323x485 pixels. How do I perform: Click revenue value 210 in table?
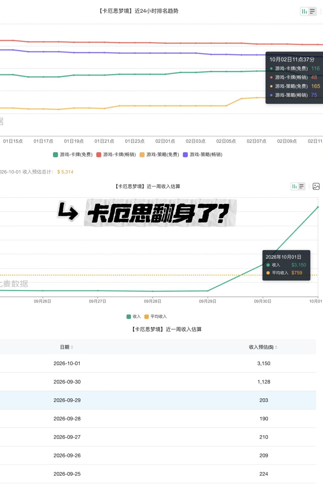coord(264,437)
